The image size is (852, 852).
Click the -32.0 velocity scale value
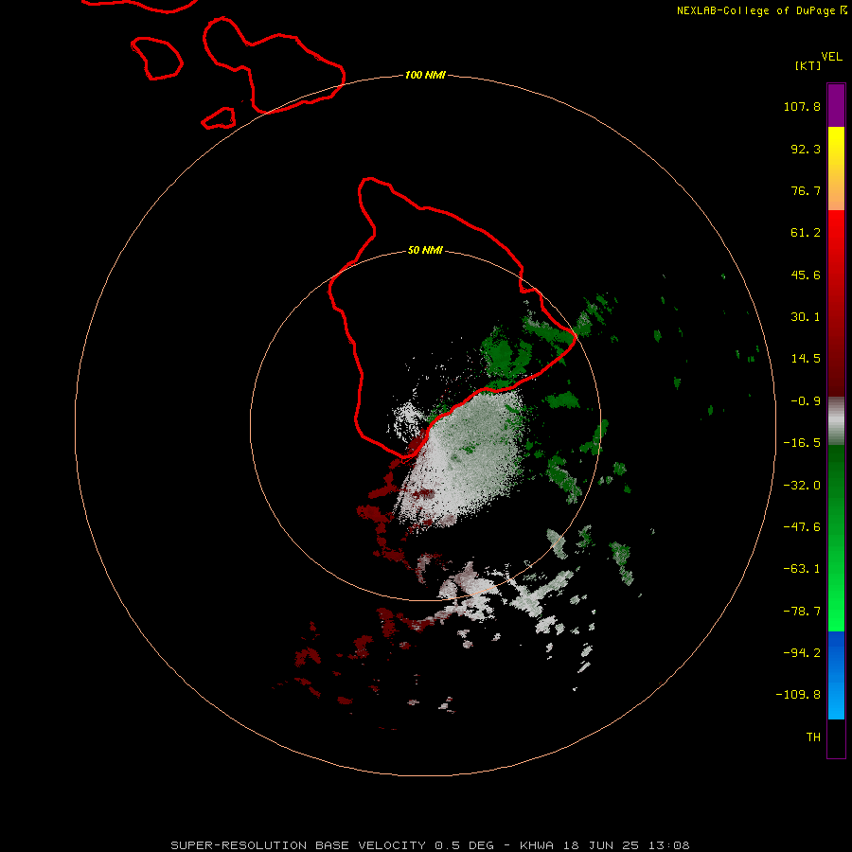coord(802,486)
